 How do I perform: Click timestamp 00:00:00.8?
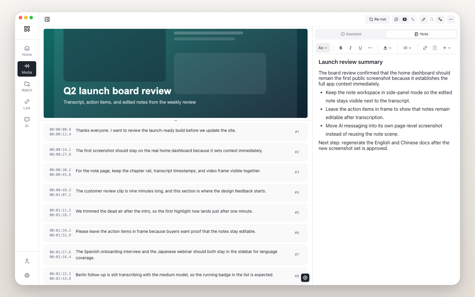(x=60, y=129)
